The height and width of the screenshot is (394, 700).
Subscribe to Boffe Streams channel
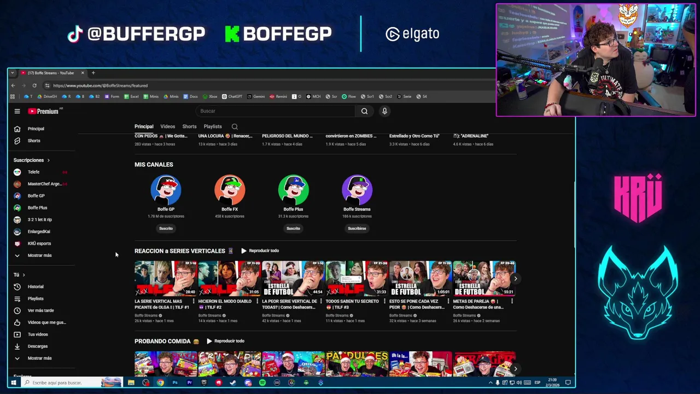tap(357, 229)
